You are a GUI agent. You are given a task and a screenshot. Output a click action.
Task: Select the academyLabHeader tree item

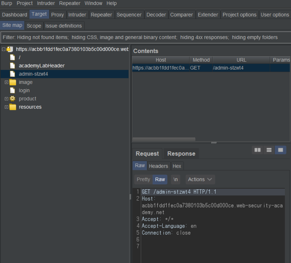coord(42,65)
